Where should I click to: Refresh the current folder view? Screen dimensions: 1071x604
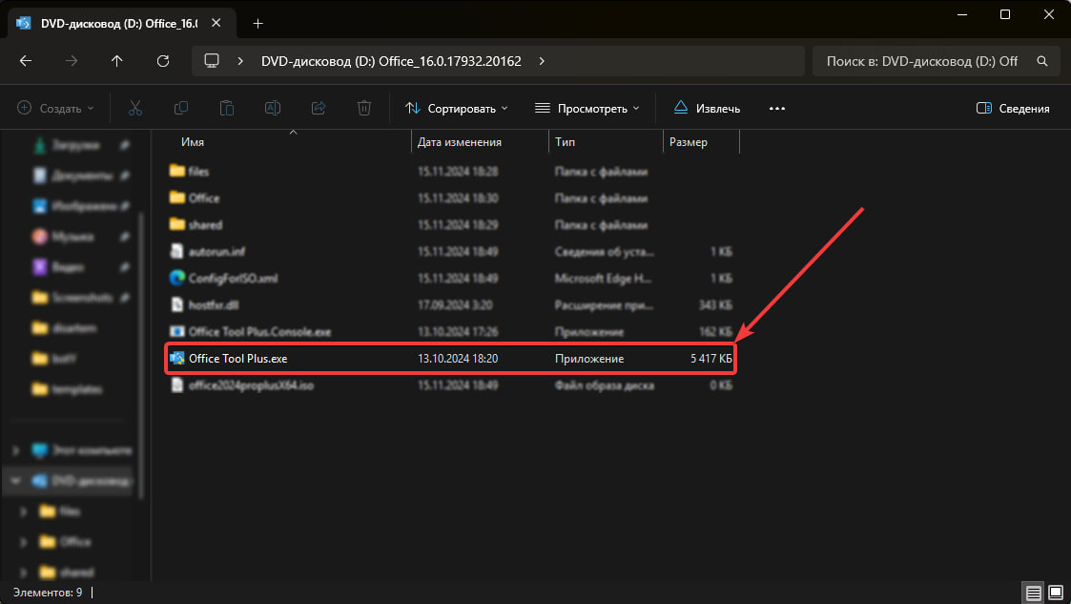(163, 61)
